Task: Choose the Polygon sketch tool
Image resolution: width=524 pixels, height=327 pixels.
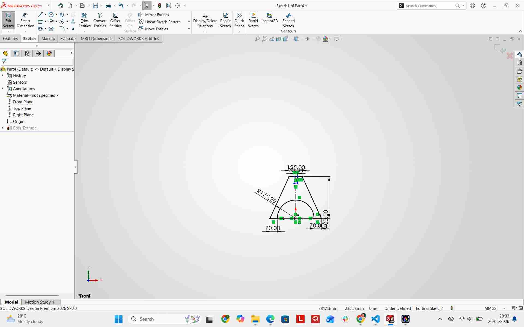Action: point(51,29)
